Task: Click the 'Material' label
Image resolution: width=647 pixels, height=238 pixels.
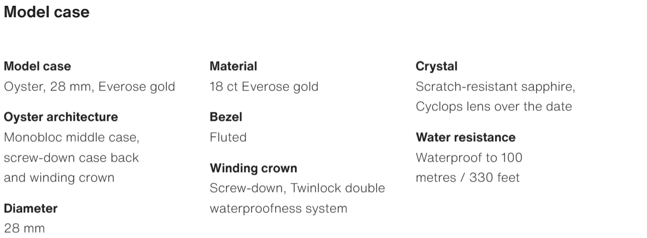Action: 233,66
